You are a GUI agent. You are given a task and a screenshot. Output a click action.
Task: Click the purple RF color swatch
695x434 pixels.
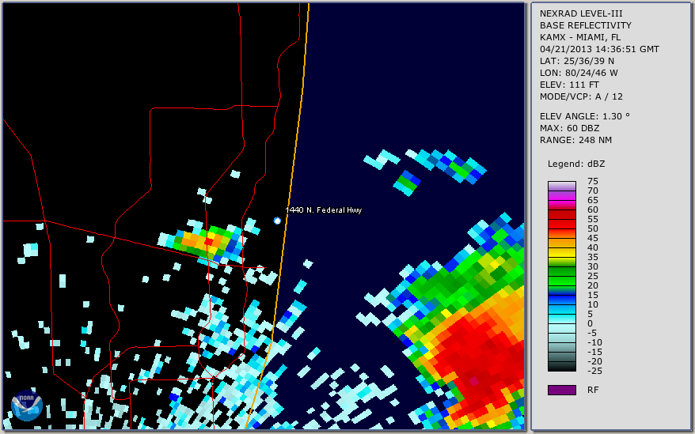point(562,390)
